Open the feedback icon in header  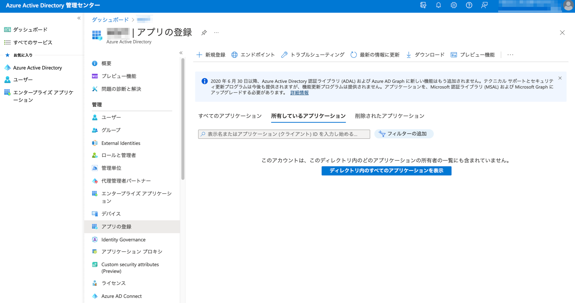click(484, 5)
